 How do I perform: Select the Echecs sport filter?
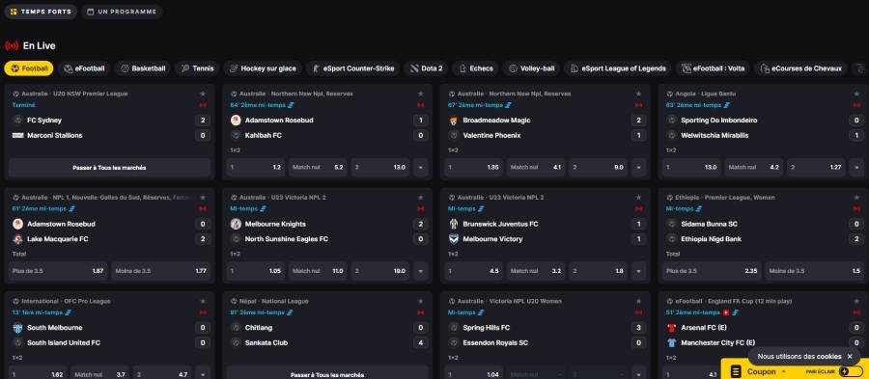(475, 68)
